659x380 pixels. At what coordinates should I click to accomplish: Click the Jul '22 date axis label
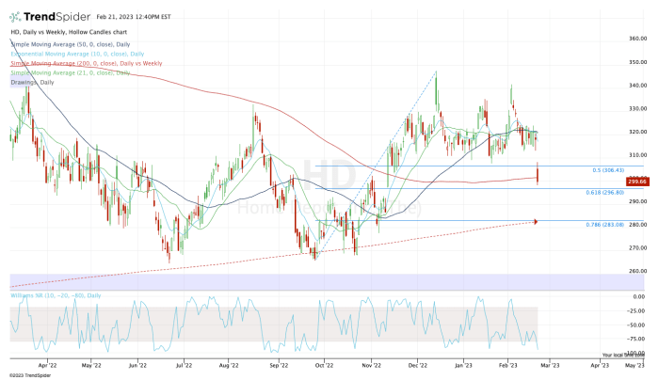[184, 365]
